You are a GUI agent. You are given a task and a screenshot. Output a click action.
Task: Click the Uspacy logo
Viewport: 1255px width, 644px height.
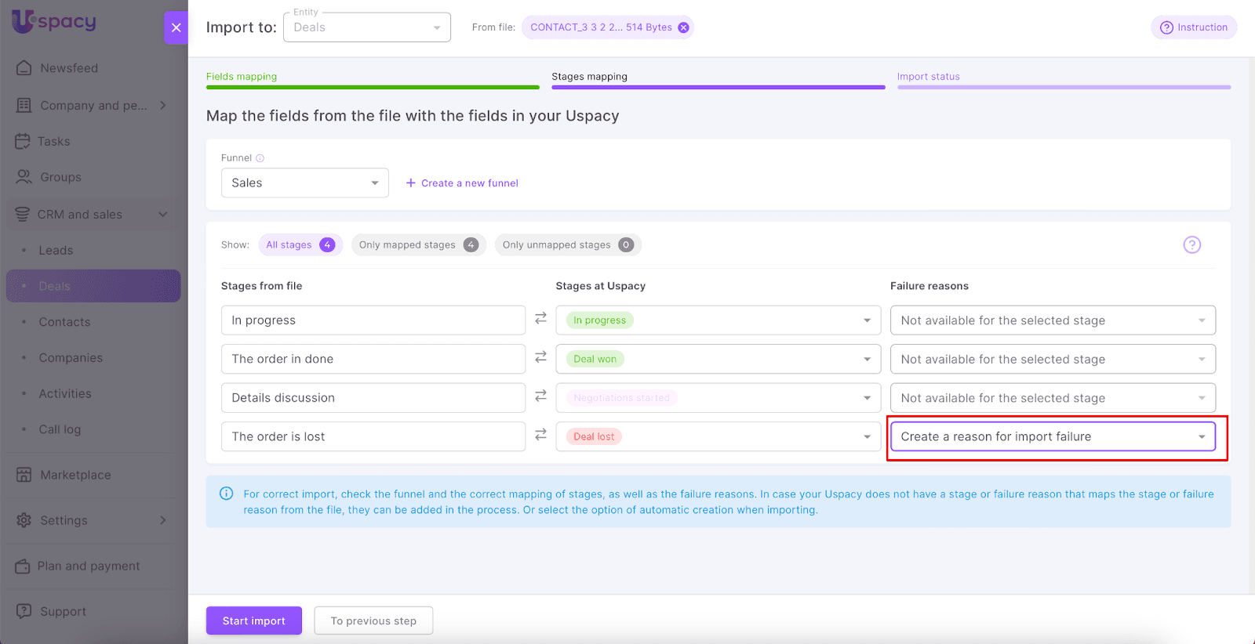(54, 21)
